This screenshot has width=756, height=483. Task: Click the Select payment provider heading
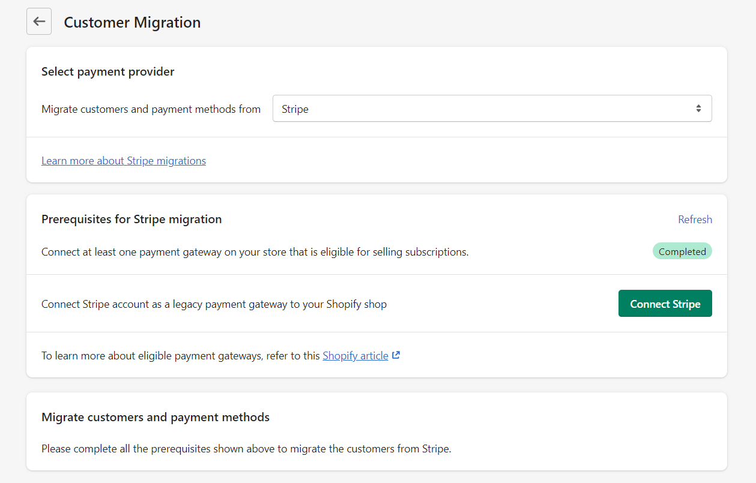click(108, 72)
